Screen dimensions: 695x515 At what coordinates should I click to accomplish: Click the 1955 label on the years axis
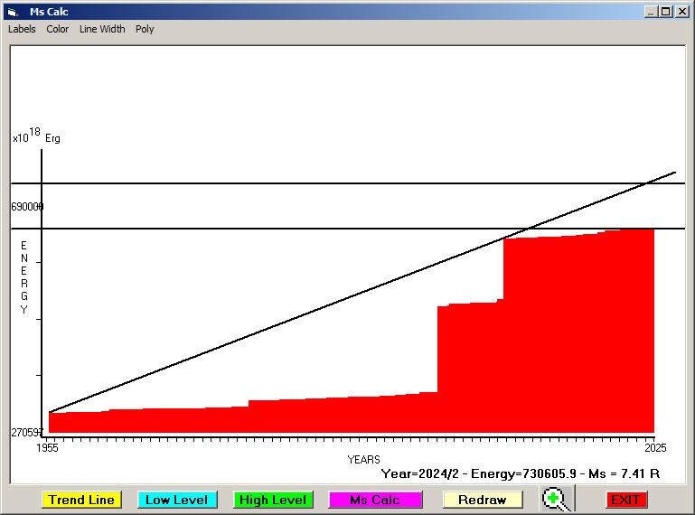click(x=46, y=448)
